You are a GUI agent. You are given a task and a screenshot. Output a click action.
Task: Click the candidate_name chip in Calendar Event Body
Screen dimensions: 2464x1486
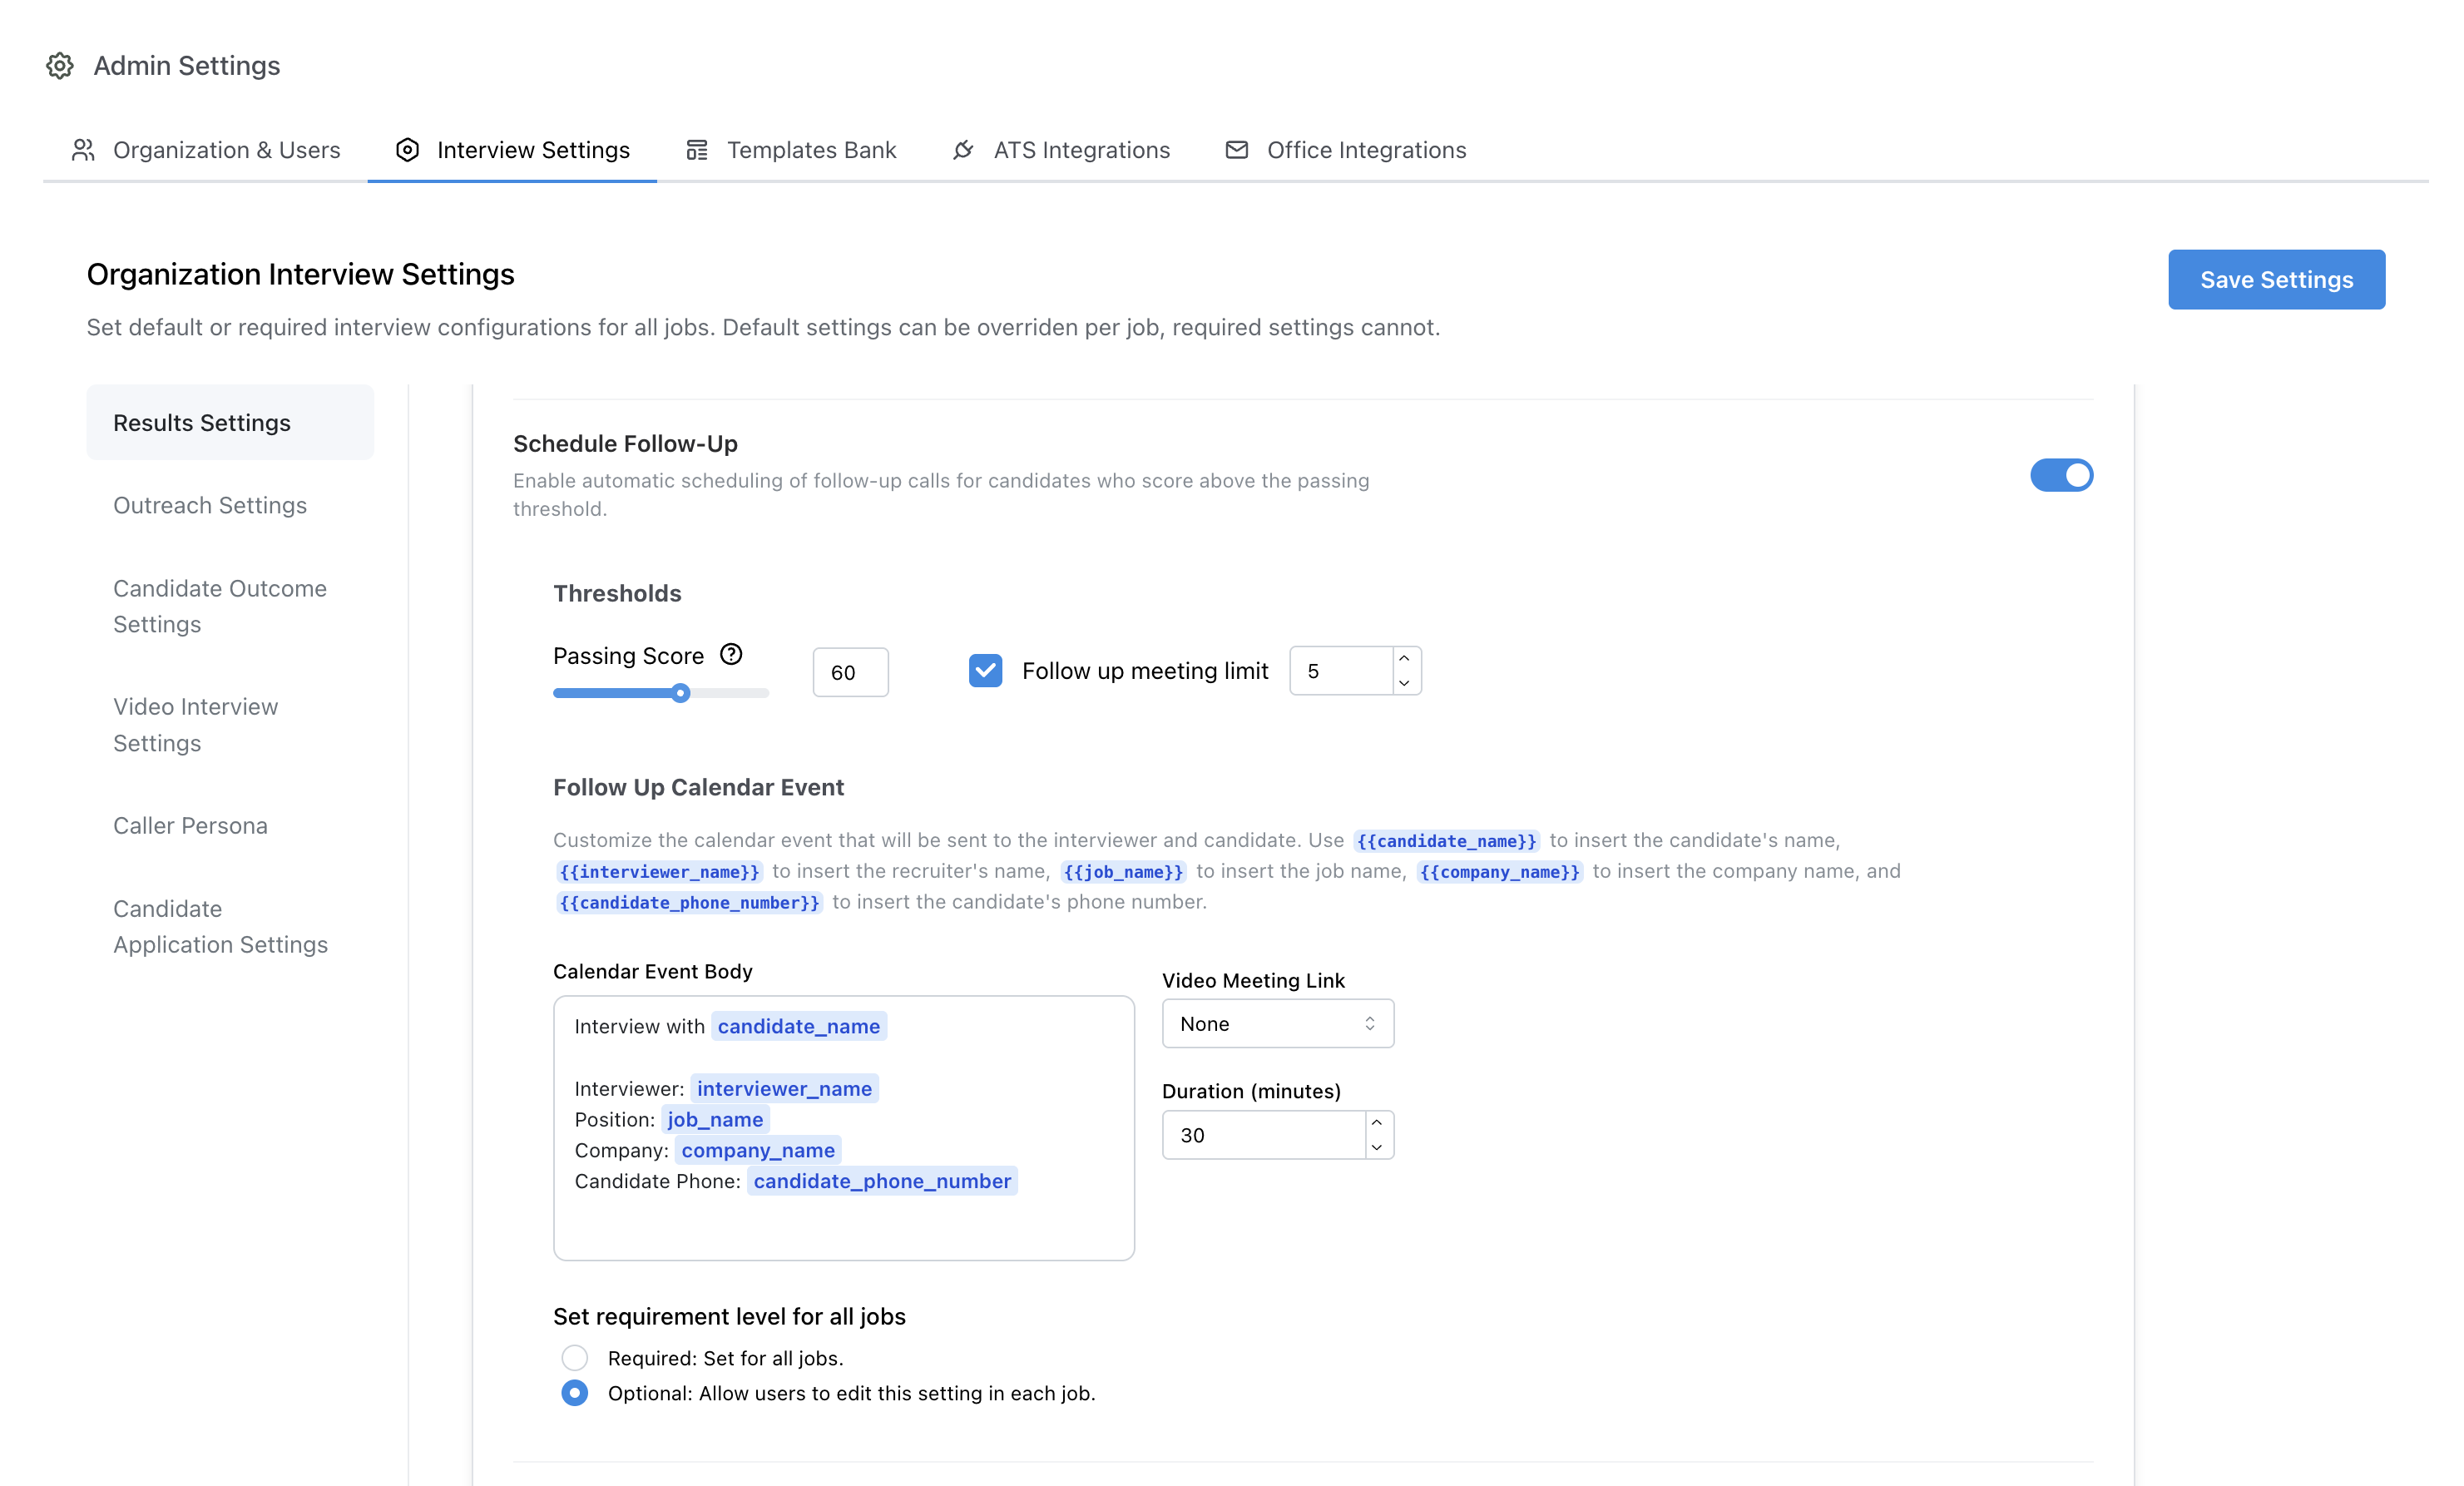click(x=798, y=1026)
